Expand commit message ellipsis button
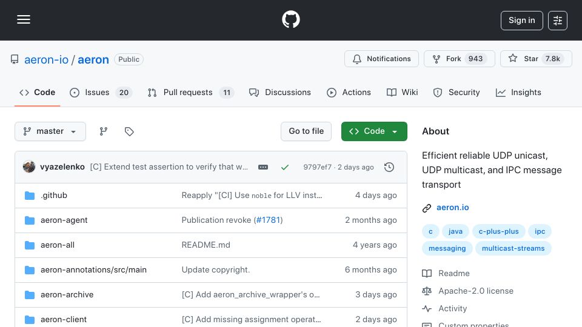Screen dimensions: 582x327 click(263, 167)
